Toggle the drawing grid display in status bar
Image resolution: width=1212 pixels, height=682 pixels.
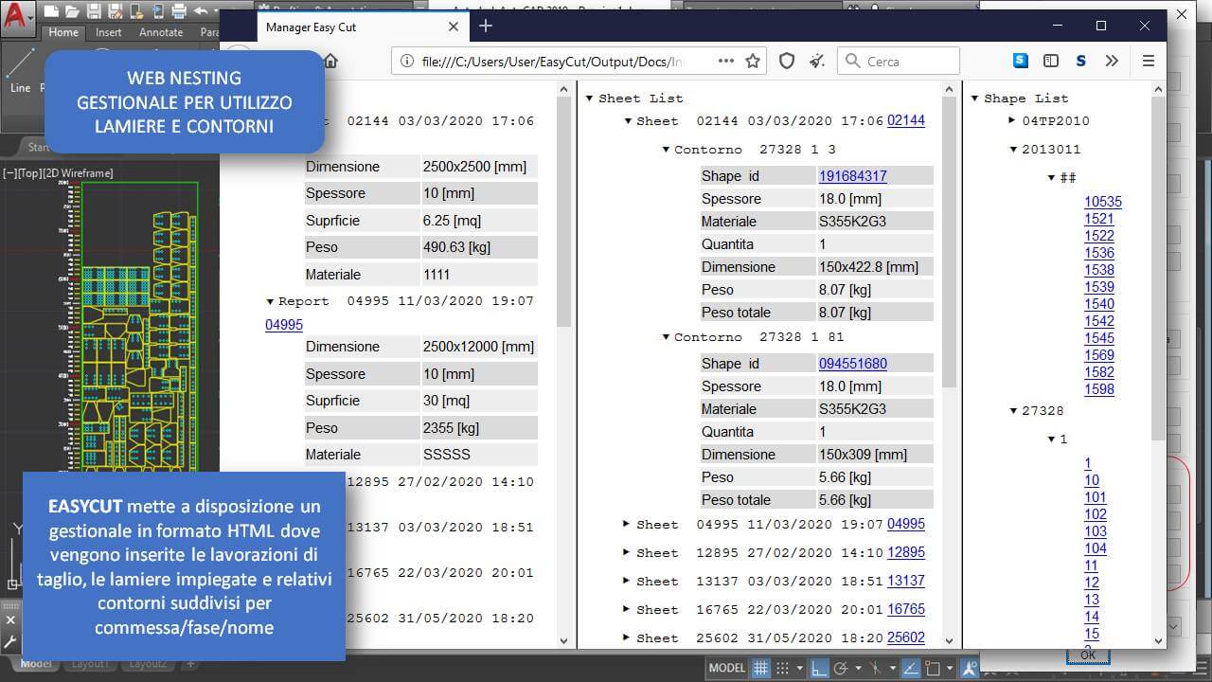coord(760,668)
